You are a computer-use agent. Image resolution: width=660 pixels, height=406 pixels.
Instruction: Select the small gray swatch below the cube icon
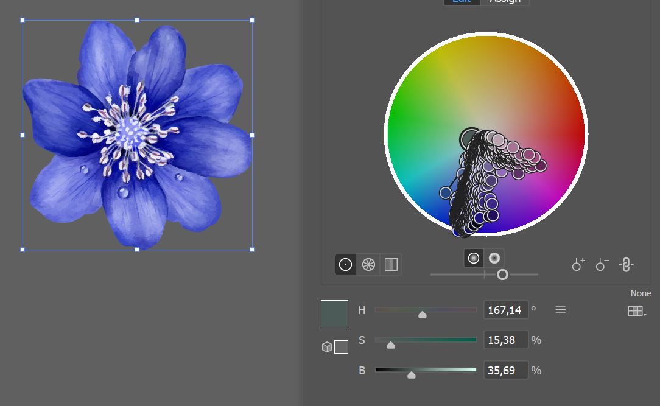pos(342,347)
